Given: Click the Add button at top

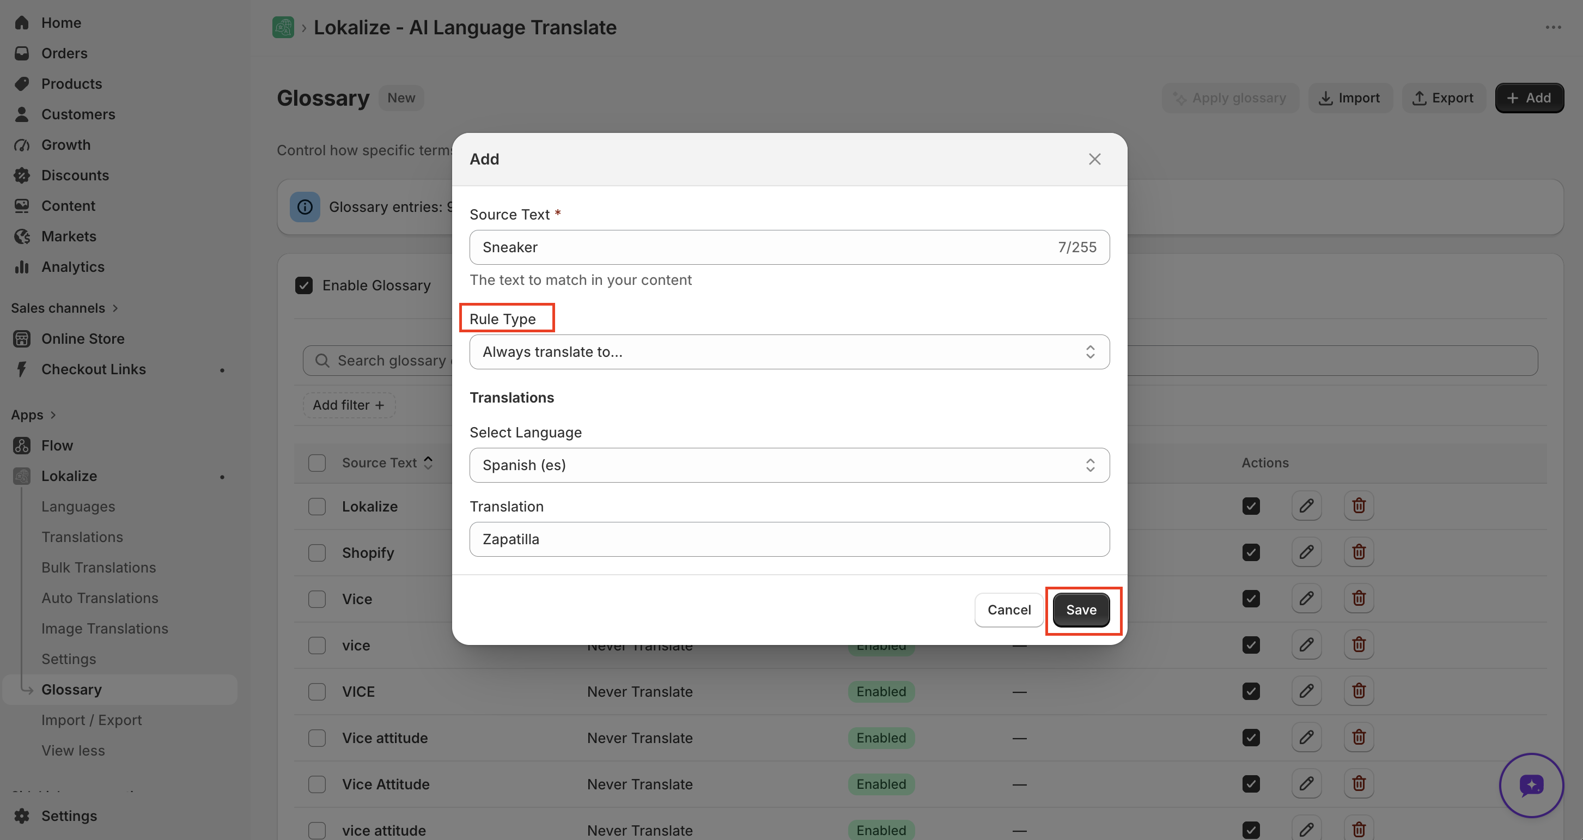Looking at the screenshot, I should tap(1529, 98).
